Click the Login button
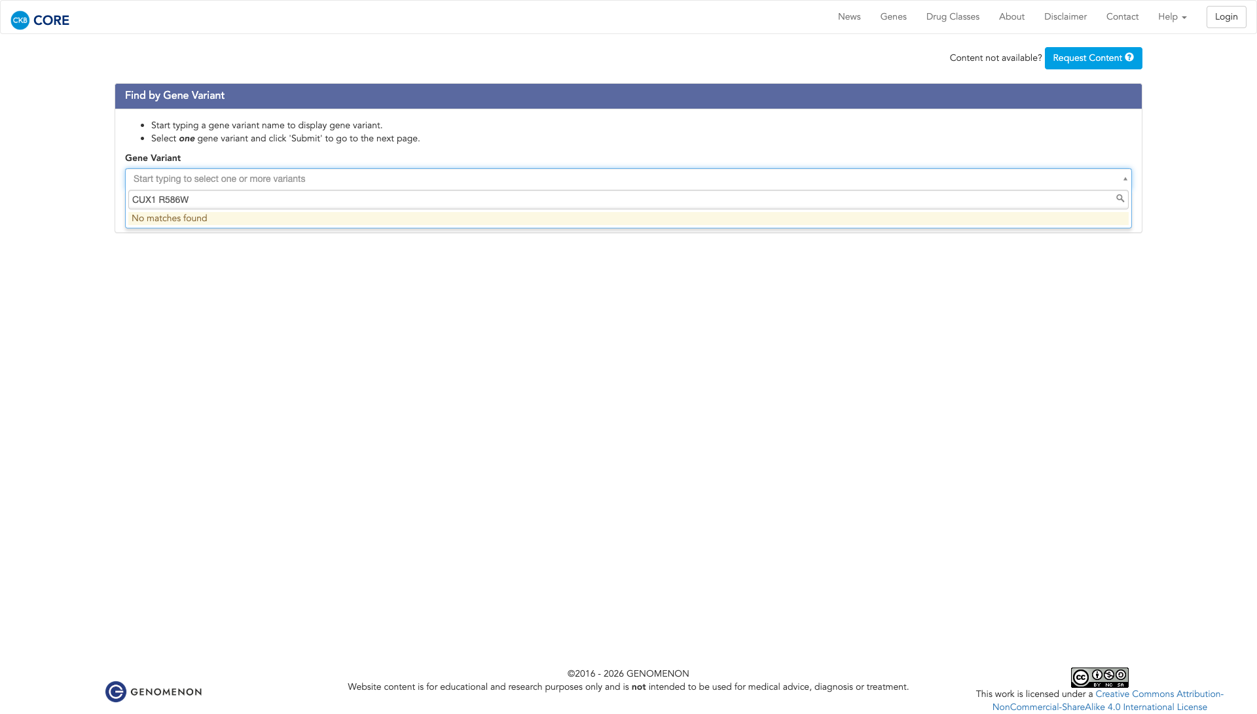1257x714 pixels. click(x=1226, y=17)
